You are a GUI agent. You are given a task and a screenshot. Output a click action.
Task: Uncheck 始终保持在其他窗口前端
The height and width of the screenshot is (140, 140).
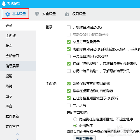[x=69, y=84]
